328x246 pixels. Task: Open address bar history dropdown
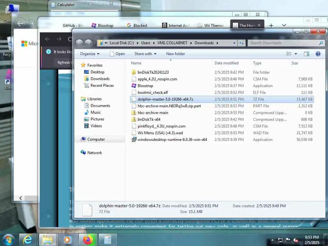point(234,43)
